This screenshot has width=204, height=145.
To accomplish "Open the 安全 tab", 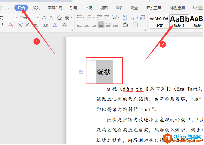I will tap(134, 8).
